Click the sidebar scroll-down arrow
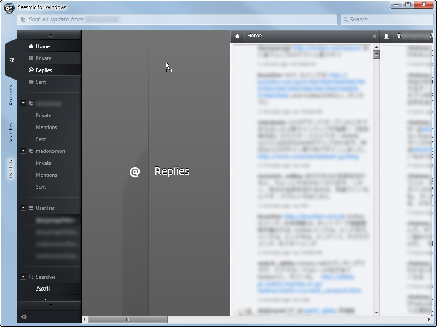 50,306
